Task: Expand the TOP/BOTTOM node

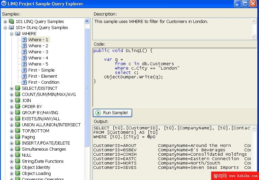Action: [11, 131]
